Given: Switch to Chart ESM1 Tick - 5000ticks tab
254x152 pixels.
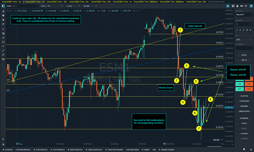Looking at the screenshot, I should tap(146, 1).
